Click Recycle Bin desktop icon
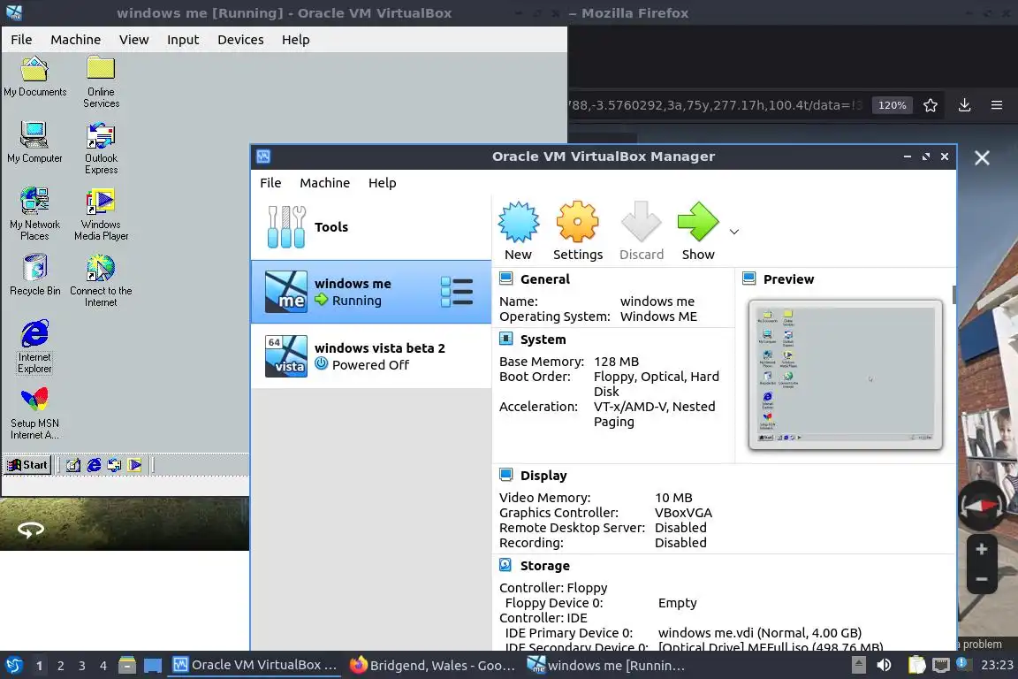Image resolution: width=1018 pixels, height=679 pixels. click(x=35, y=275)
